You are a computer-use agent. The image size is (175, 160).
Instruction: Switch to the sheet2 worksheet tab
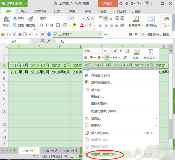(50, 151)
